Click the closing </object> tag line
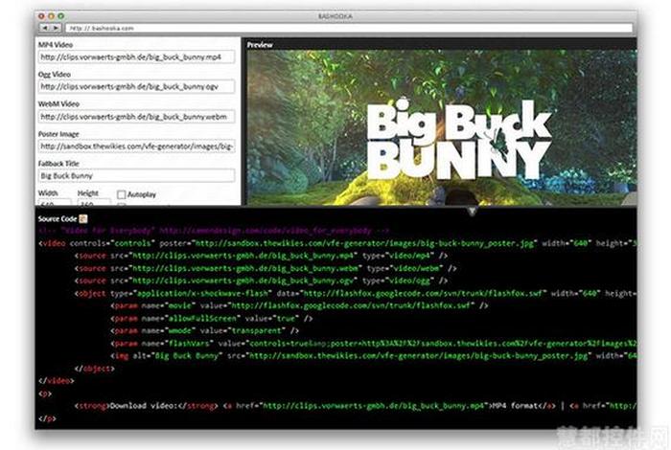The image size is (671, 450). tap(95, 369)
